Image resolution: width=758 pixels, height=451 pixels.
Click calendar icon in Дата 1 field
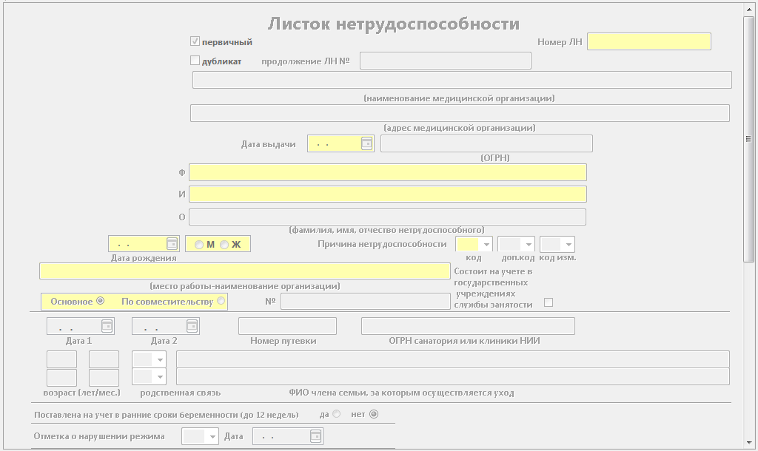[107, 325]
